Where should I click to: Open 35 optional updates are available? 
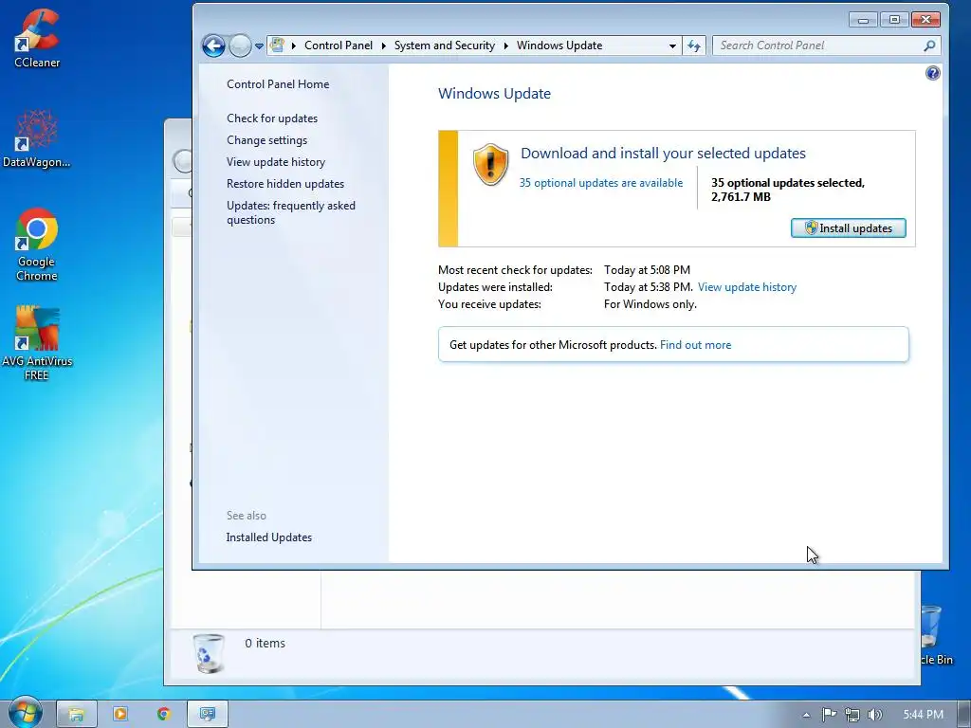click(600, 183)
